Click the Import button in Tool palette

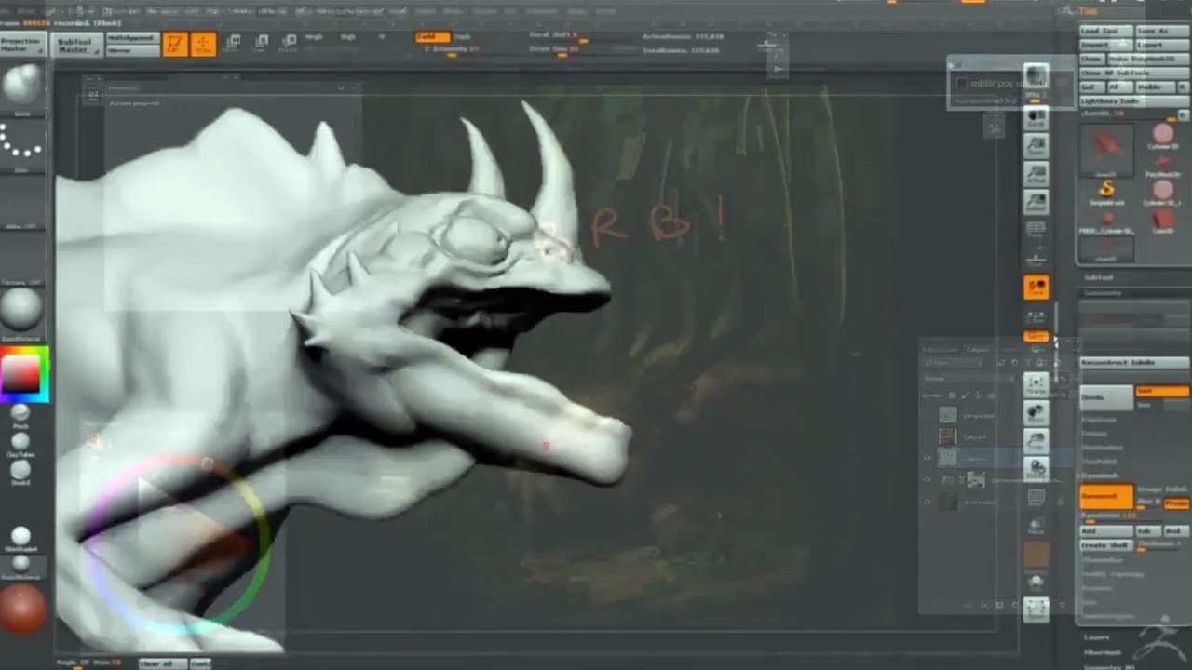tap(1105, 45)
